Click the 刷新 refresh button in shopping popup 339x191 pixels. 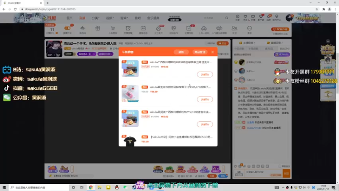tap(181, 52)
